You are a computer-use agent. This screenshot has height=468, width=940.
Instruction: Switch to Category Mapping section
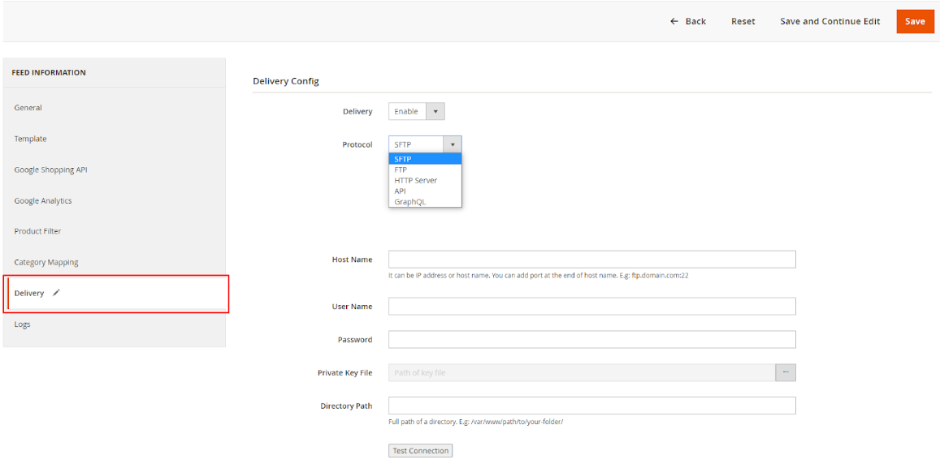pyautogui.click(x=46, y=263)
